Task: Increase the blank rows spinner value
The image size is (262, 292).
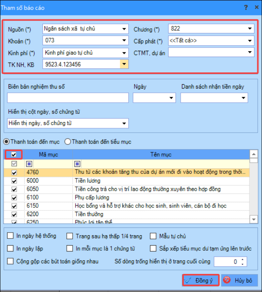Action: tap(242, 259)
